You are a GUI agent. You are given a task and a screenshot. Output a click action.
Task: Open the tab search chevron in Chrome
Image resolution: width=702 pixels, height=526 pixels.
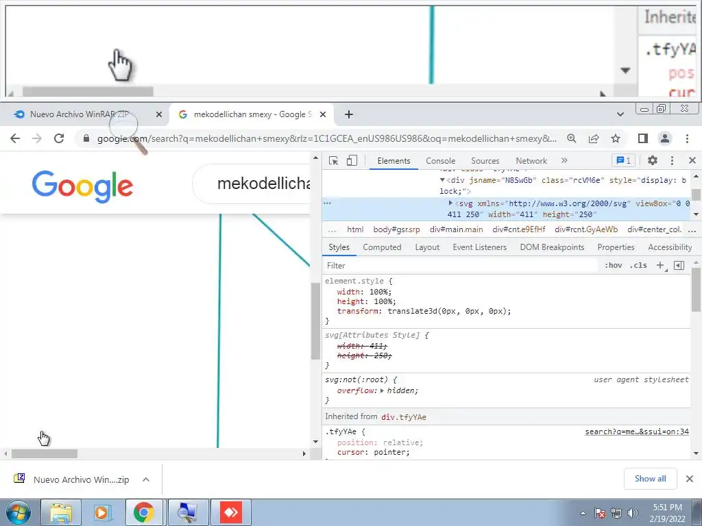point(620,114)
